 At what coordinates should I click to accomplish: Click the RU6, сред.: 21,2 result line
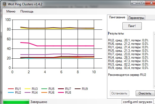(x=128, y=44)
